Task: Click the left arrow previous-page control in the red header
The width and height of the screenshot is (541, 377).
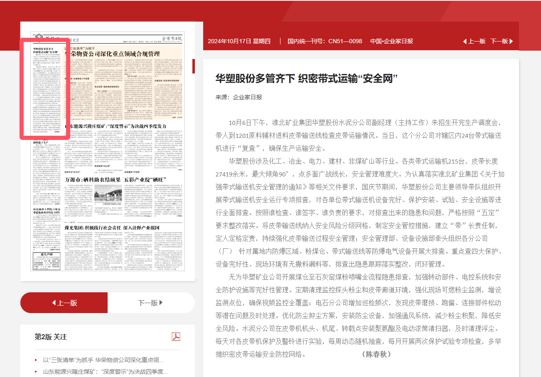Action: point(474,41)
